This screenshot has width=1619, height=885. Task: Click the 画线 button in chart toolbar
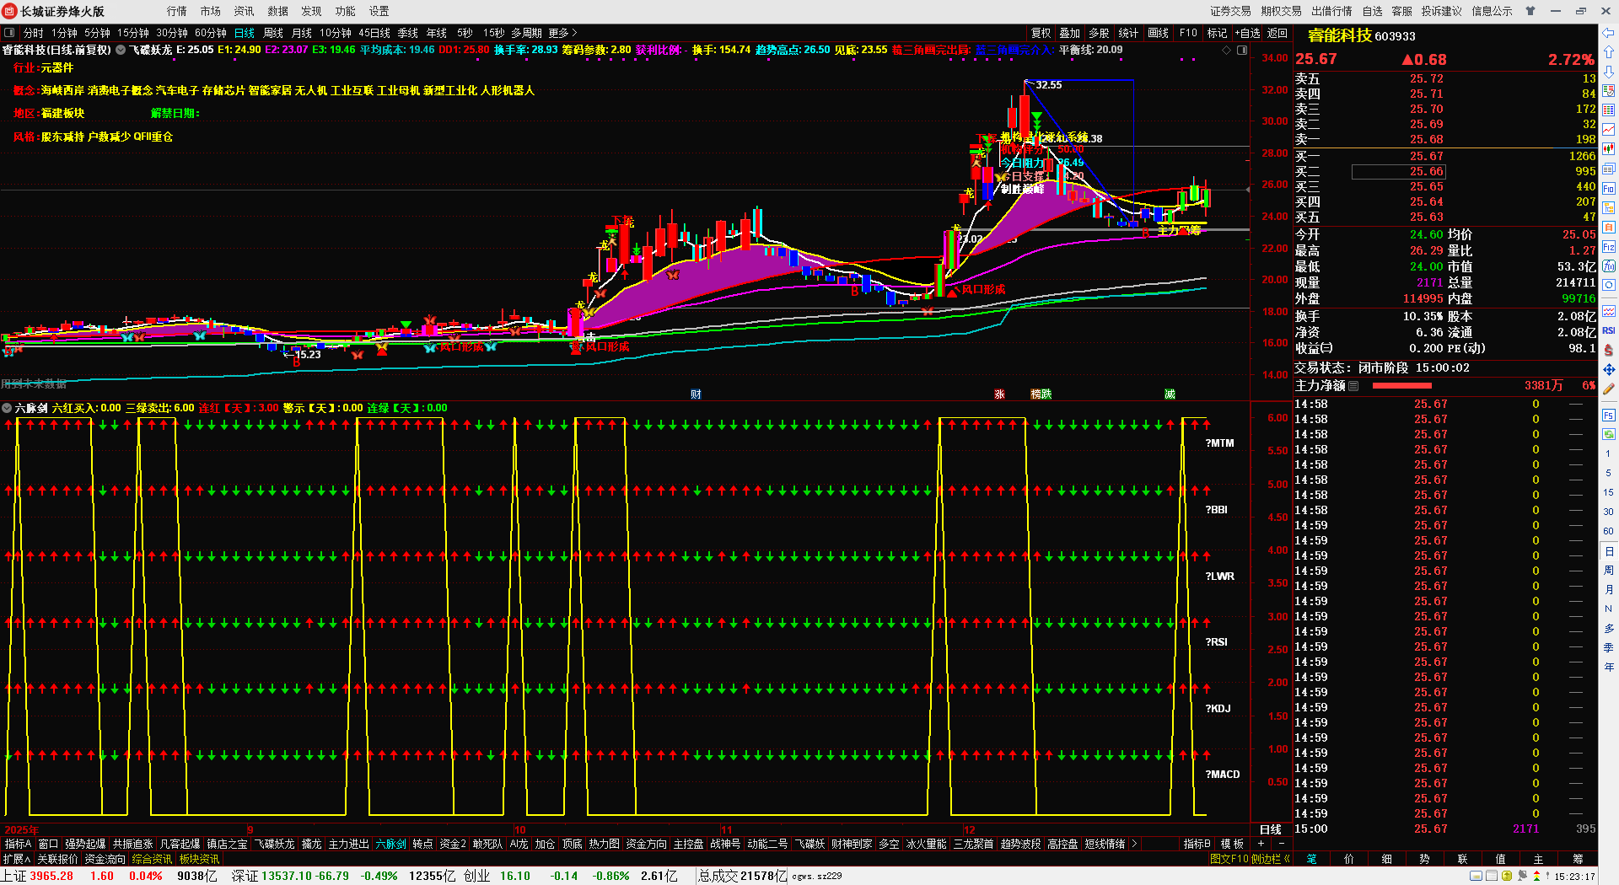pyautogui.click(x=1159, y=33)
